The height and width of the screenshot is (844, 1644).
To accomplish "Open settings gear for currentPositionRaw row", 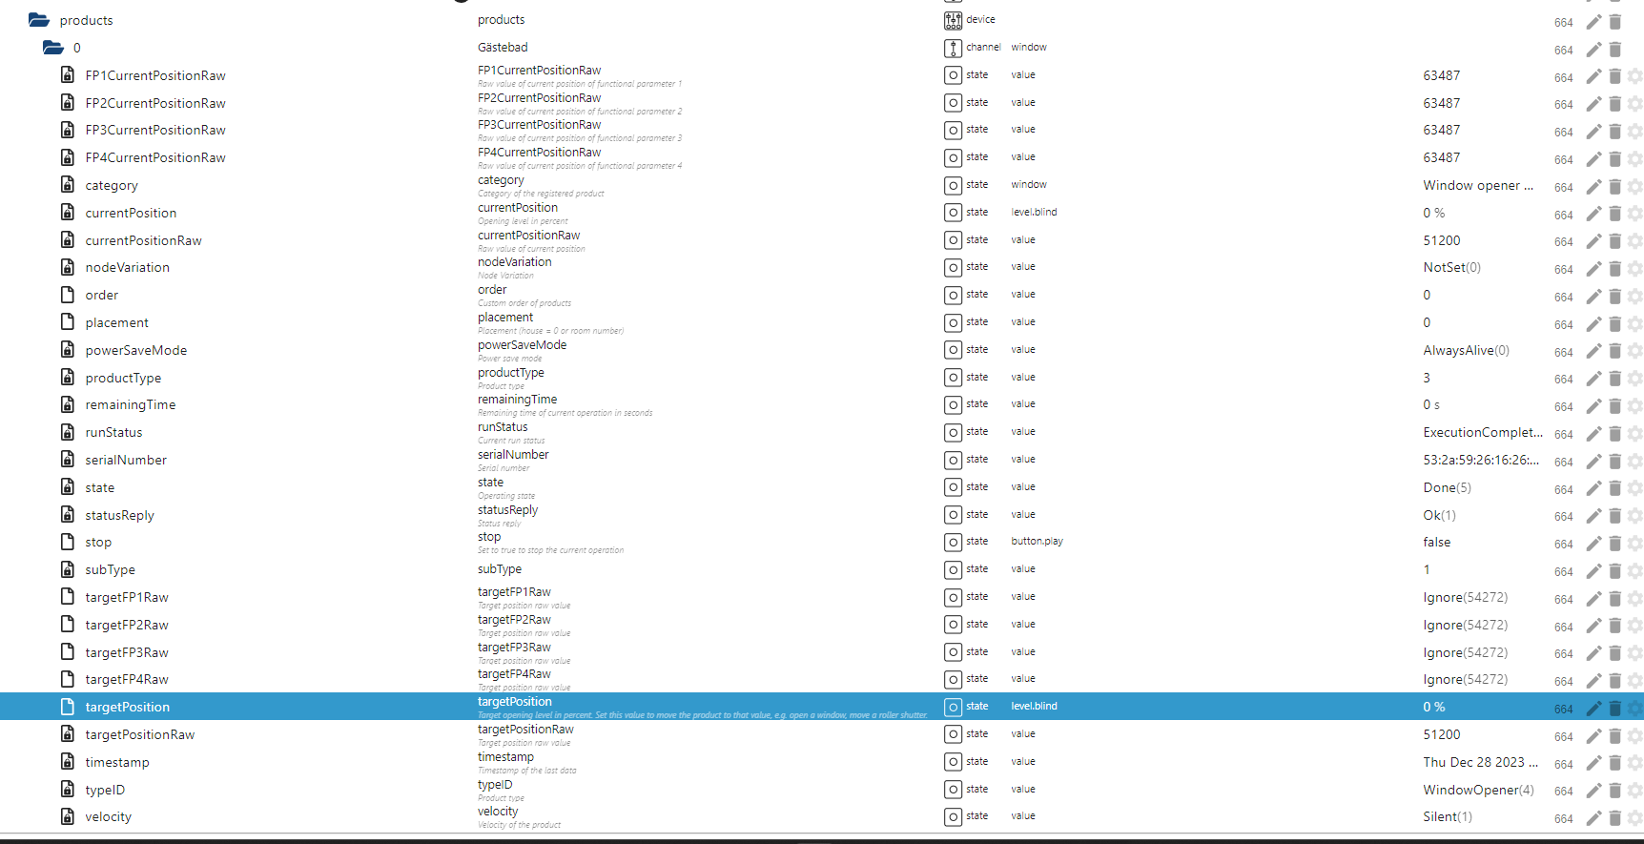I will (x=1634, y=241).
